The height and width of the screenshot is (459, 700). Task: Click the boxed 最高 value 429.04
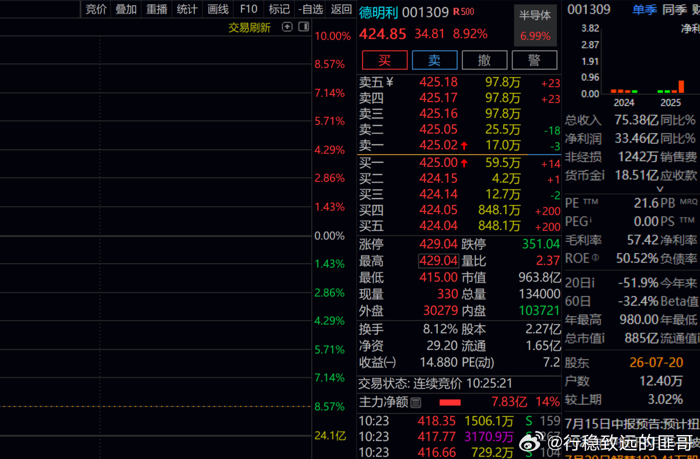click(x=438, y=261)
